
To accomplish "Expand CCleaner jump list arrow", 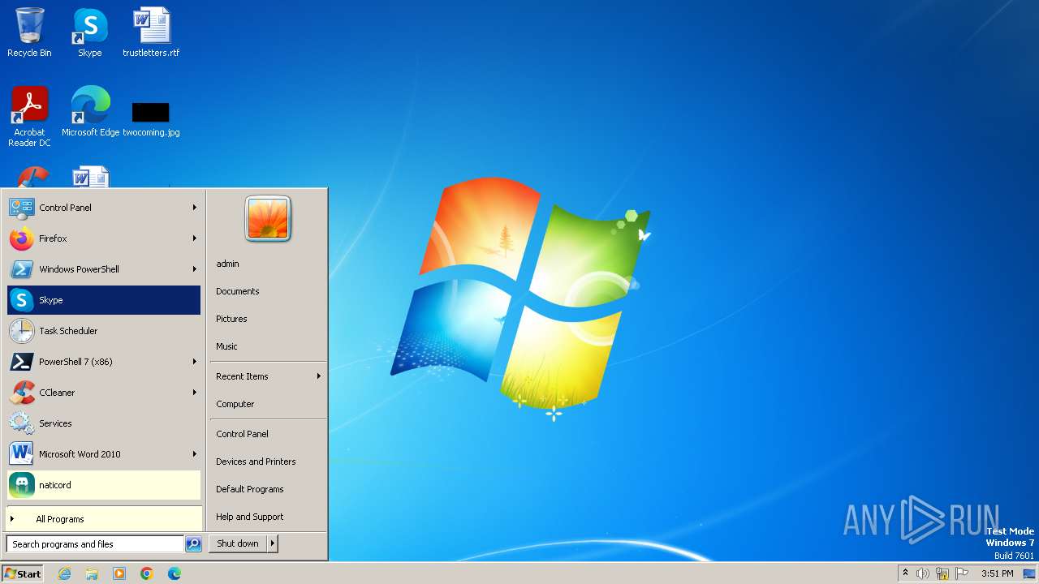I will [x=195, y=393].
